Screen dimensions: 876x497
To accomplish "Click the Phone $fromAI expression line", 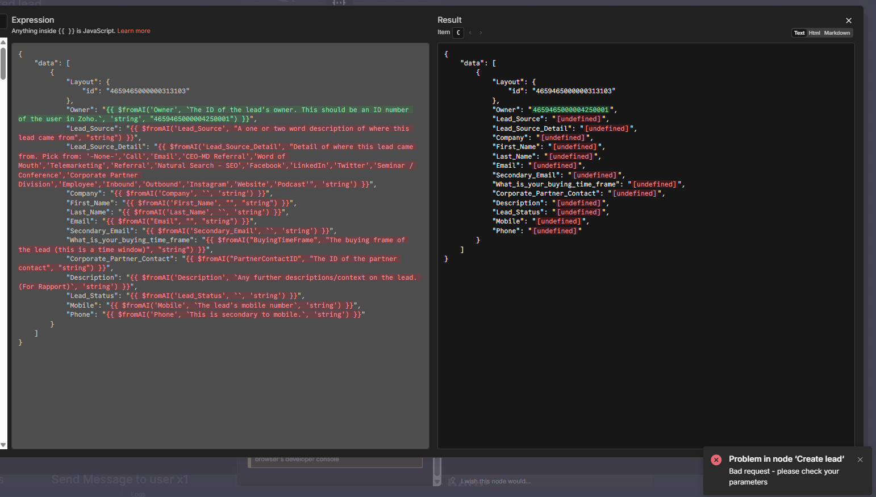I will [x=233, y=314].
